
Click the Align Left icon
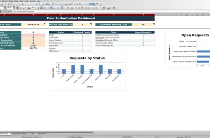click(x=38, y=8)
